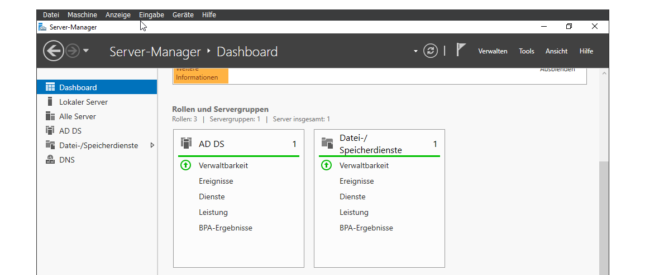664x275 pixels.
Task: Open the Datei-/Speicherdienste tile title
Action: click(371, 144)
